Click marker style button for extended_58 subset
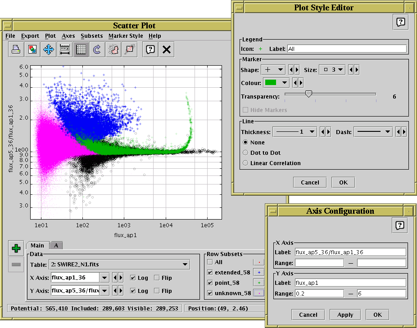 pyautogui.click(x=259, y=273)
